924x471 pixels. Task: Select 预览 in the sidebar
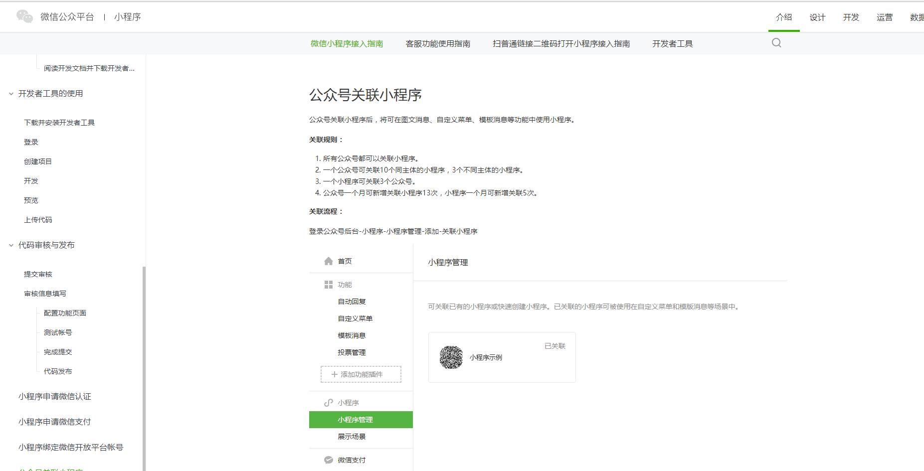tap(31, 200)
